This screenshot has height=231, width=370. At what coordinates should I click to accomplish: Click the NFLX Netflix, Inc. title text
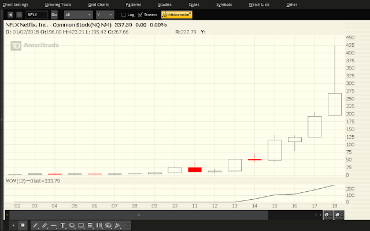[x=58, y=25]
